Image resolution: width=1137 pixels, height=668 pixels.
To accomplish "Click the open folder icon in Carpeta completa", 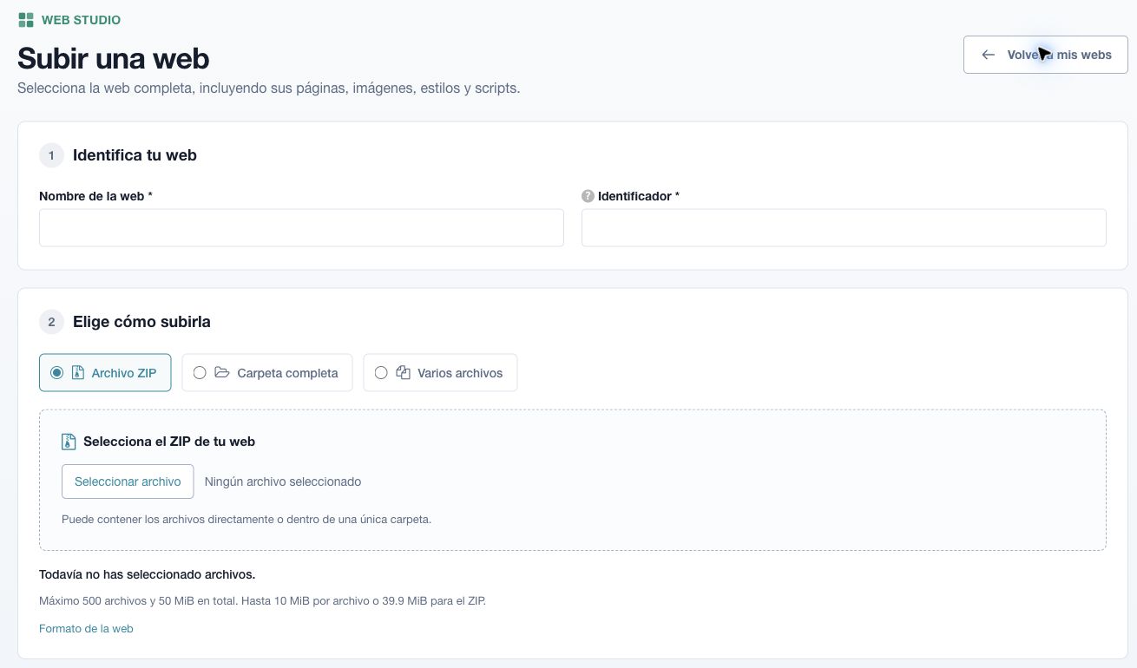I will (x=222, y=373).
